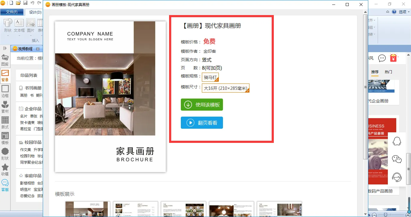Click the 企业印品 category heading

(x=33, y=109)
